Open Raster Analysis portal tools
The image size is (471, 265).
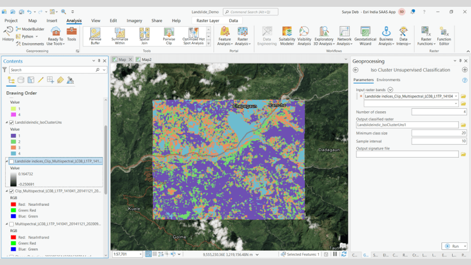(243, 36)
